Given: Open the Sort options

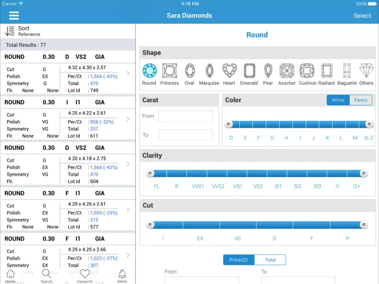Looking at the screenshot, I should pyautogui.click(x=23, y=31).
